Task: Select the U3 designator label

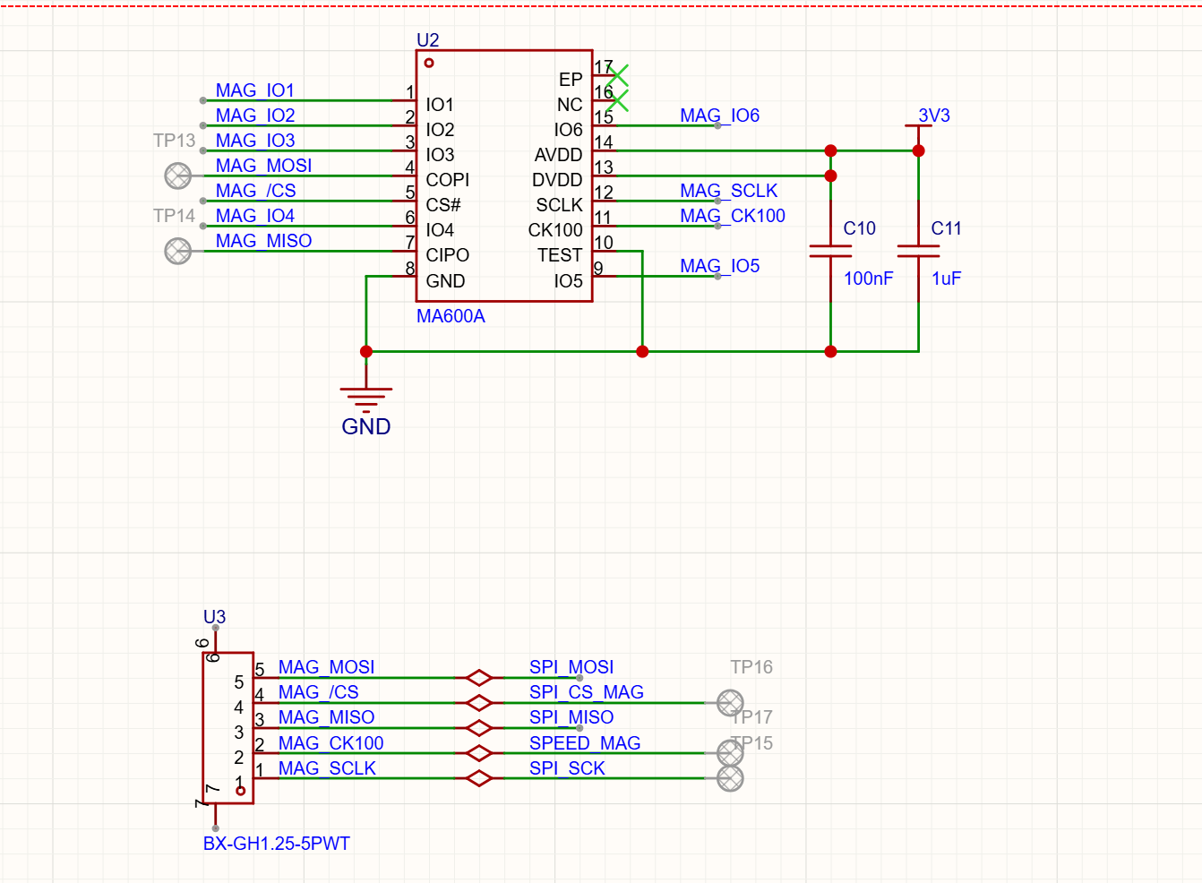Action: (x=214, y=617)
